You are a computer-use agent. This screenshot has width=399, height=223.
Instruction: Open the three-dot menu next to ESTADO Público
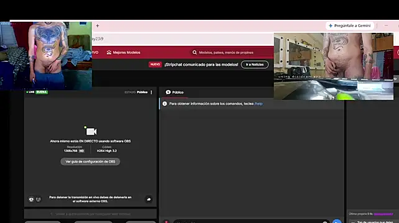point(152,92)
